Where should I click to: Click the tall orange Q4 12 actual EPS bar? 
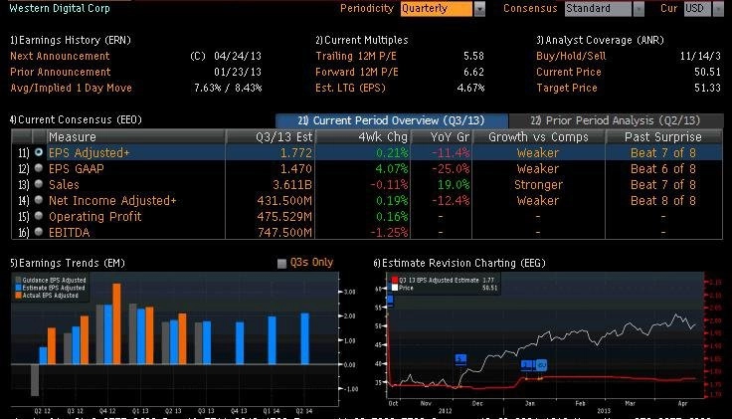(116, 323)
